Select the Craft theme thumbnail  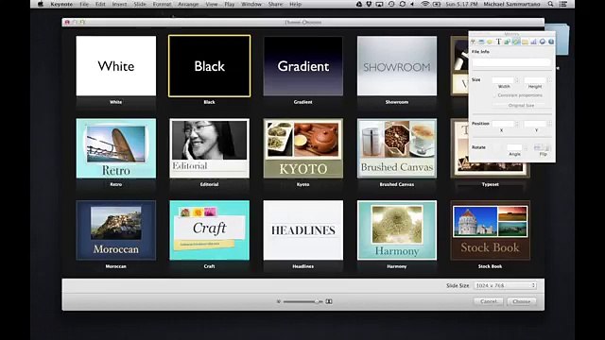pos(210,230)
